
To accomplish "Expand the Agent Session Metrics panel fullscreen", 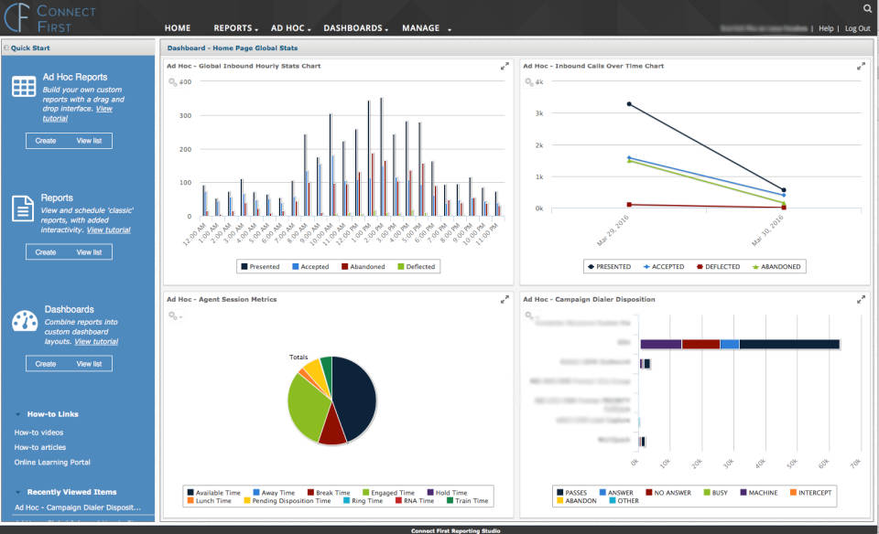I will tap(505, 299).
